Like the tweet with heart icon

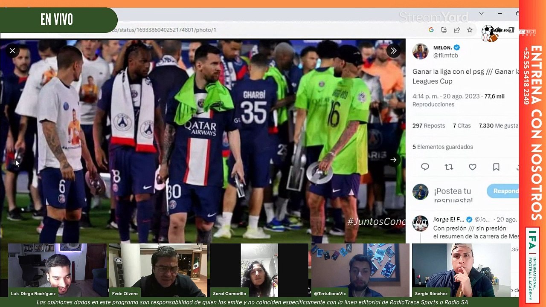(x=473, y=167)
